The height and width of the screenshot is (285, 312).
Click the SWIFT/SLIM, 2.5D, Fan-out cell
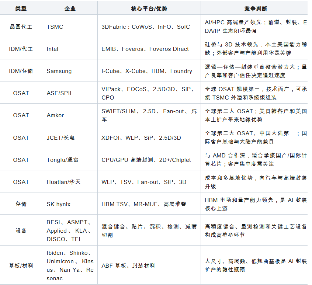click(x=149, y=115)
